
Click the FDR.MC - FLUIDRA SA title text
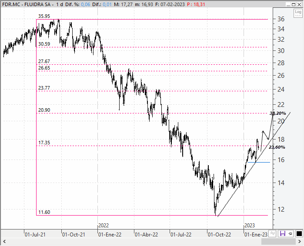(28, 4)
